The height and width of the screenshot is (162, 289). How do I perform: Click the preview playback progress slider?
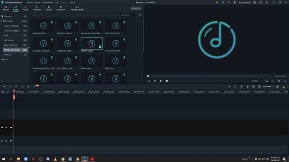tap(204, 76)
